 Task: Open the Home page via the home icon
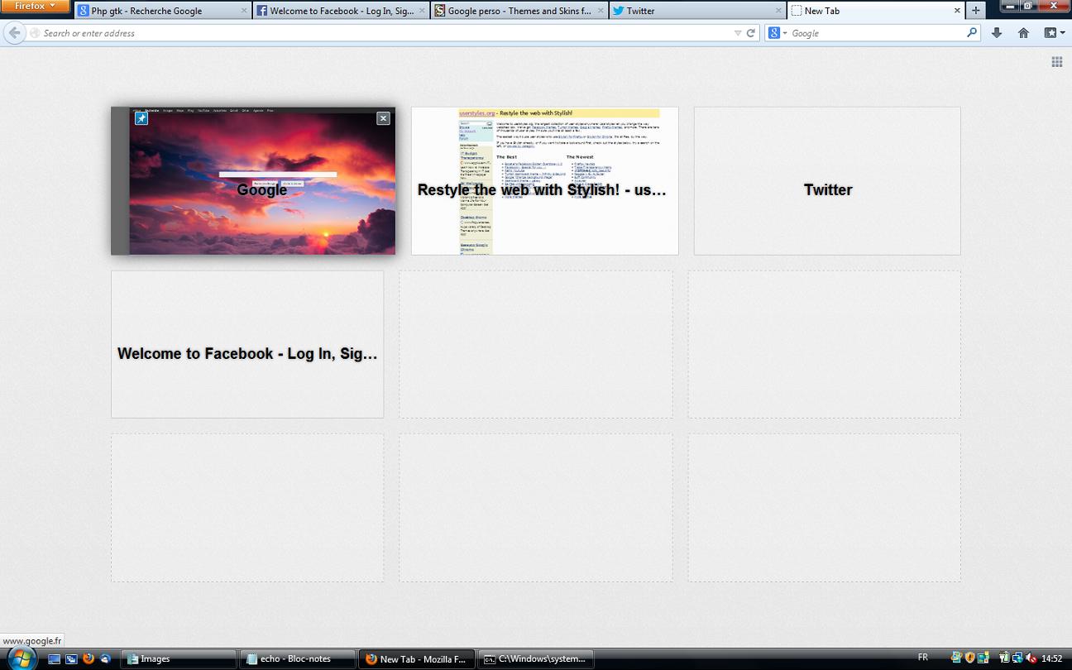[x=1023, y=32]
